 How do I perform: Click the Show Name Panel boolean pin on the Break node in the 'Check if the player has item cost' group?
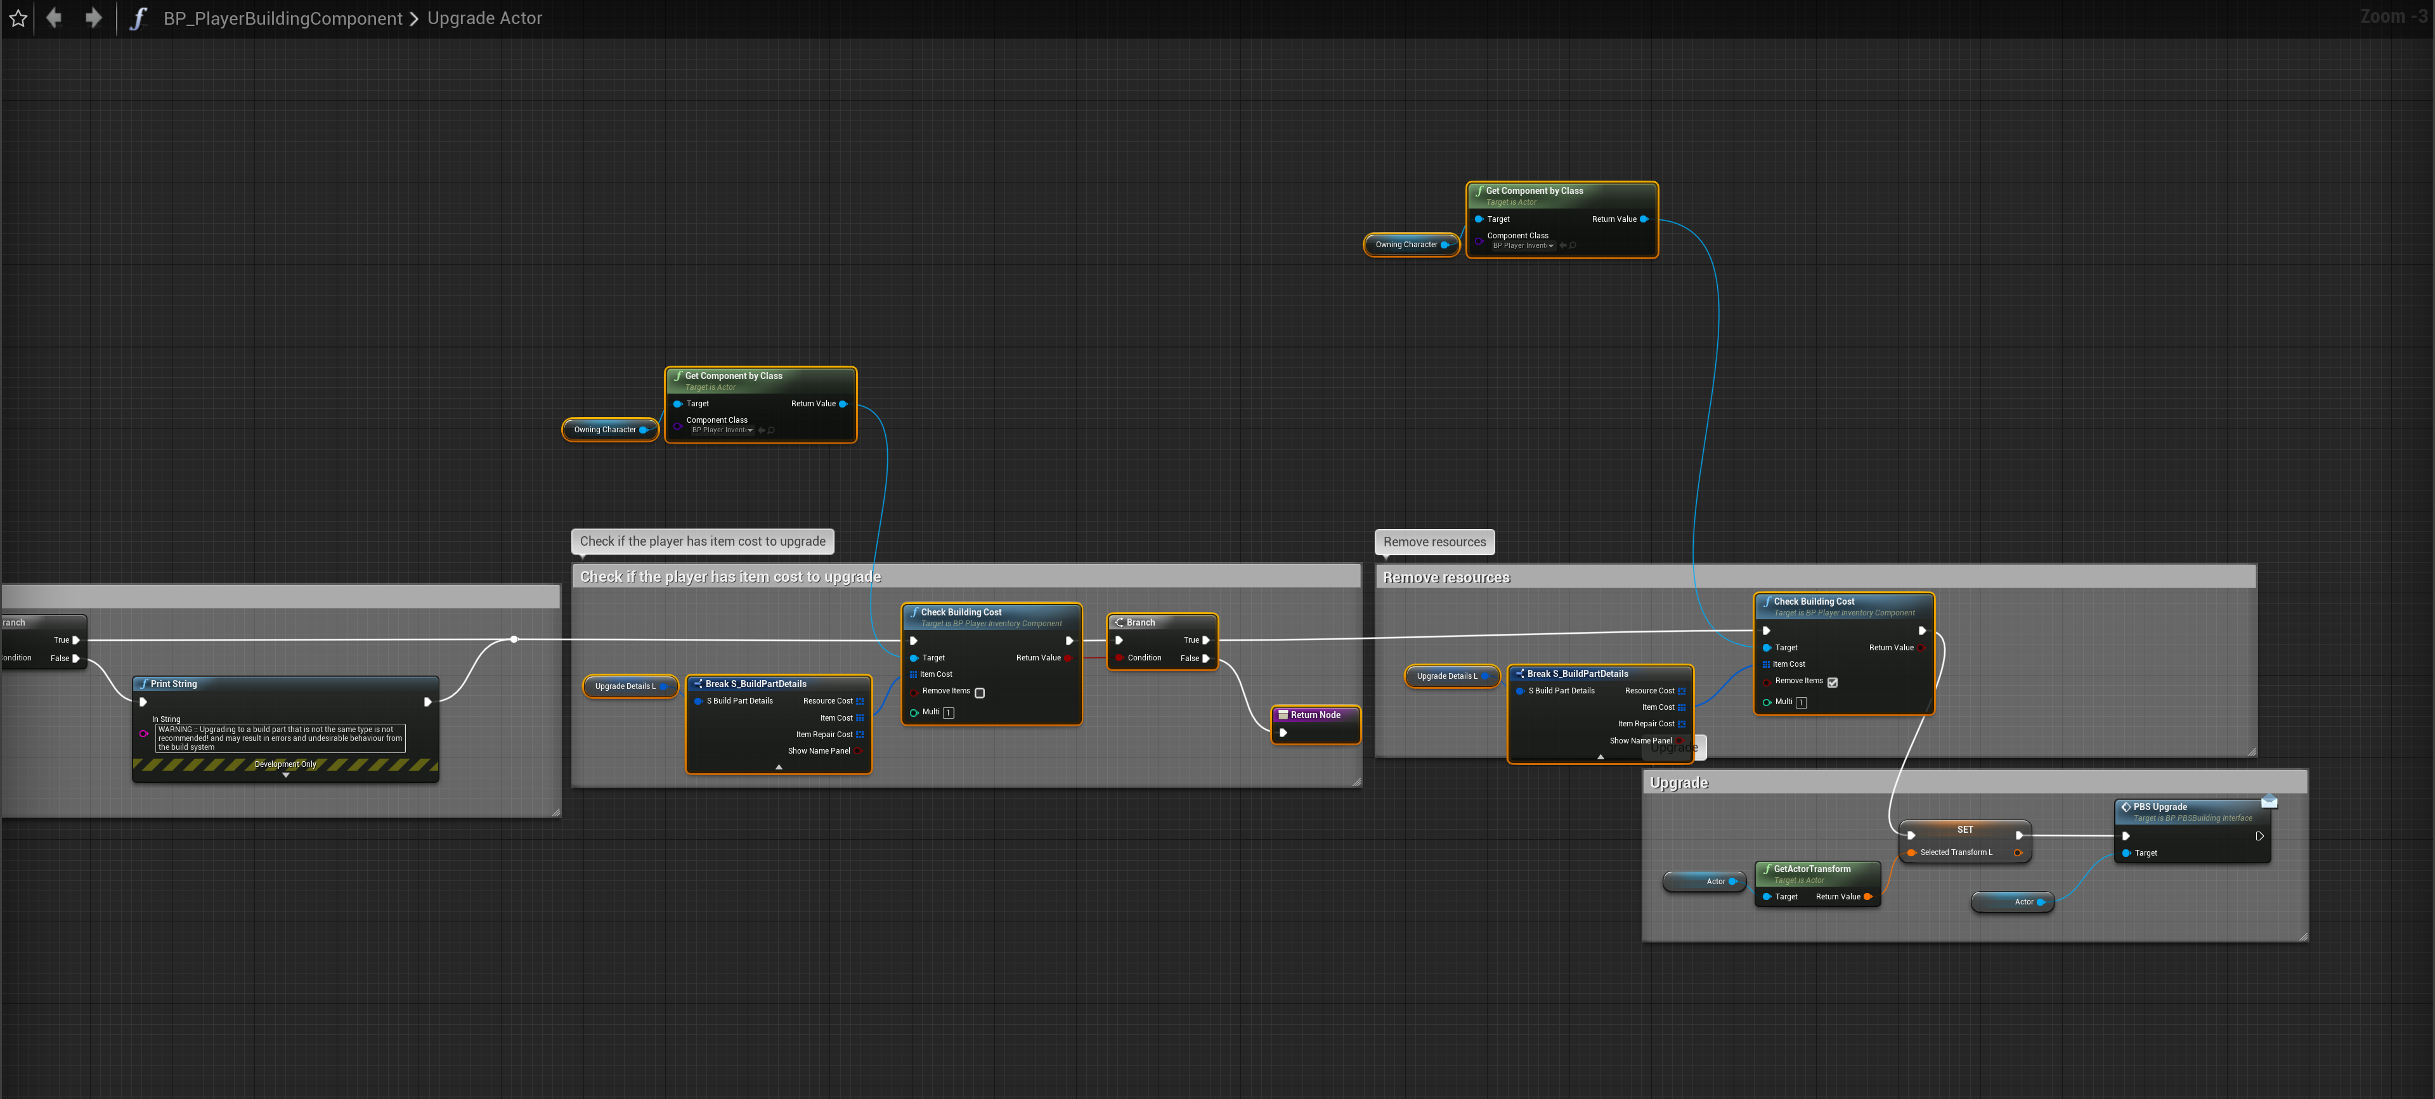pos(857,751)
